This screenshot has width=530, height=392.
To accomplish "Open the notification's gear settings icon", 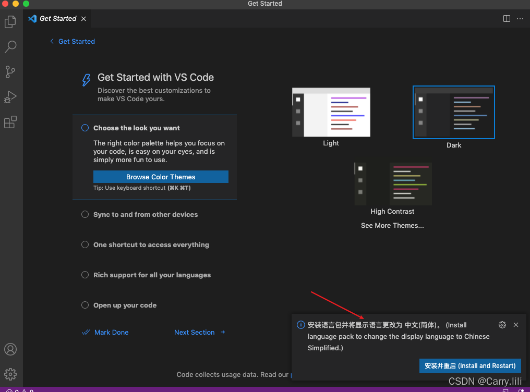I will [502, 325].
